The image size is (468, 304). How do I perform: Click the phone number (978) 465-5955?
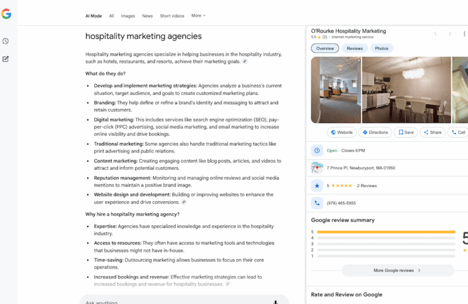tap(341, 203)
